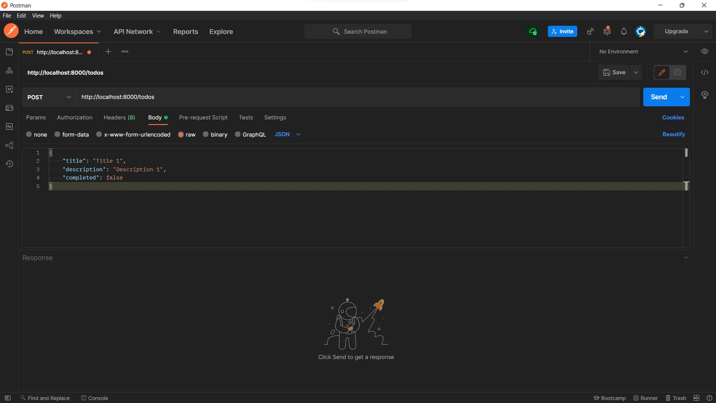Switch to the Tests tab

pyautogui.click(x=246, y=118)
